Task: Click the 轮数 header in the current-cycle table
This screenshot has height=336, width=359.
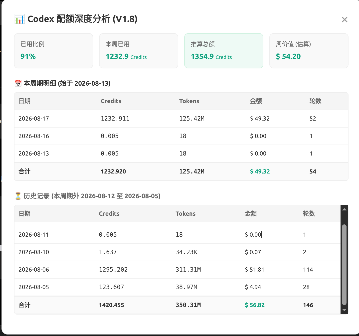Action: [x=315, y=101]
